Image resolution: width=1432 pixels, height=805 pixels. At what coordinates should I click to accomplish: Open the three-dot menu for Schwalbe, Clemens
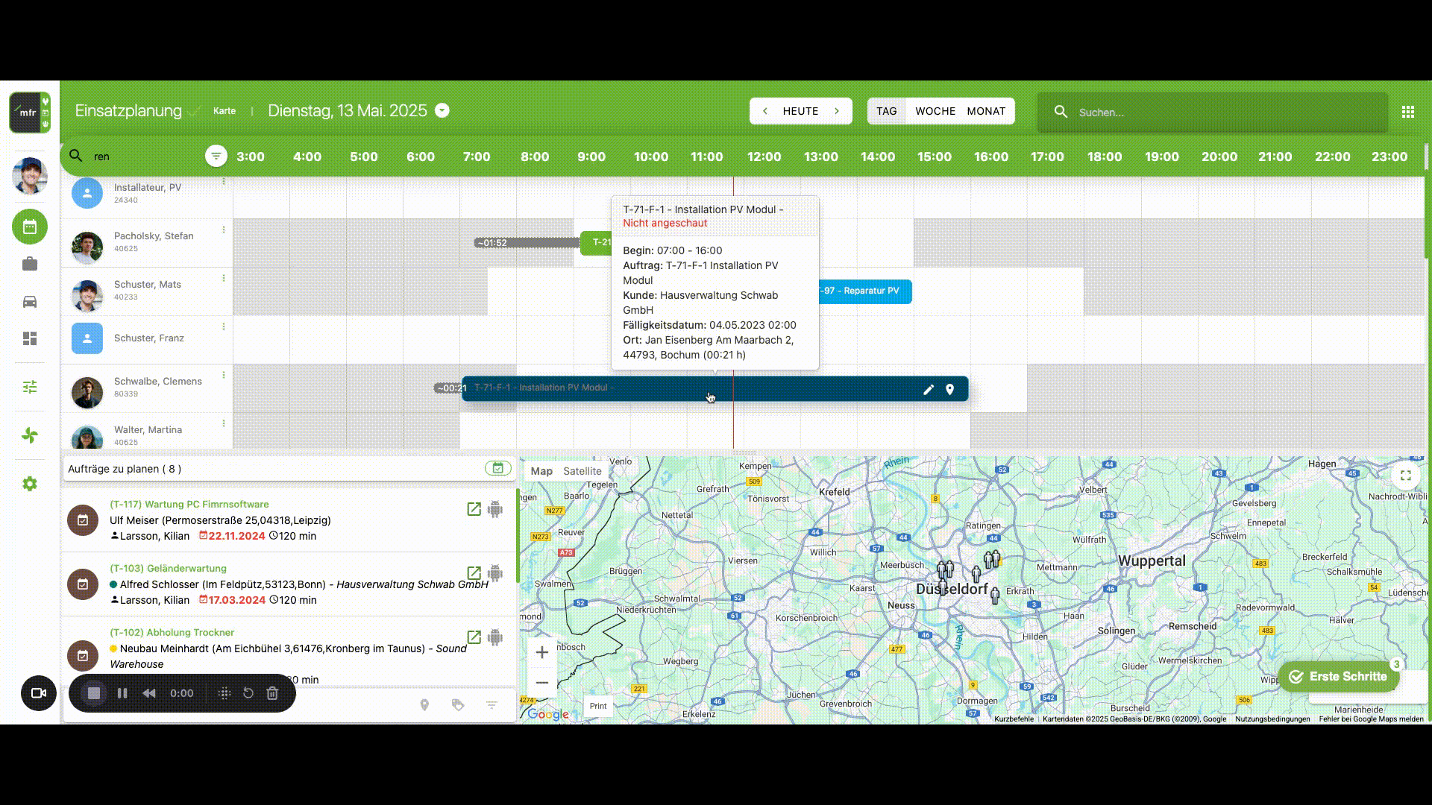[x=224, y=375]
